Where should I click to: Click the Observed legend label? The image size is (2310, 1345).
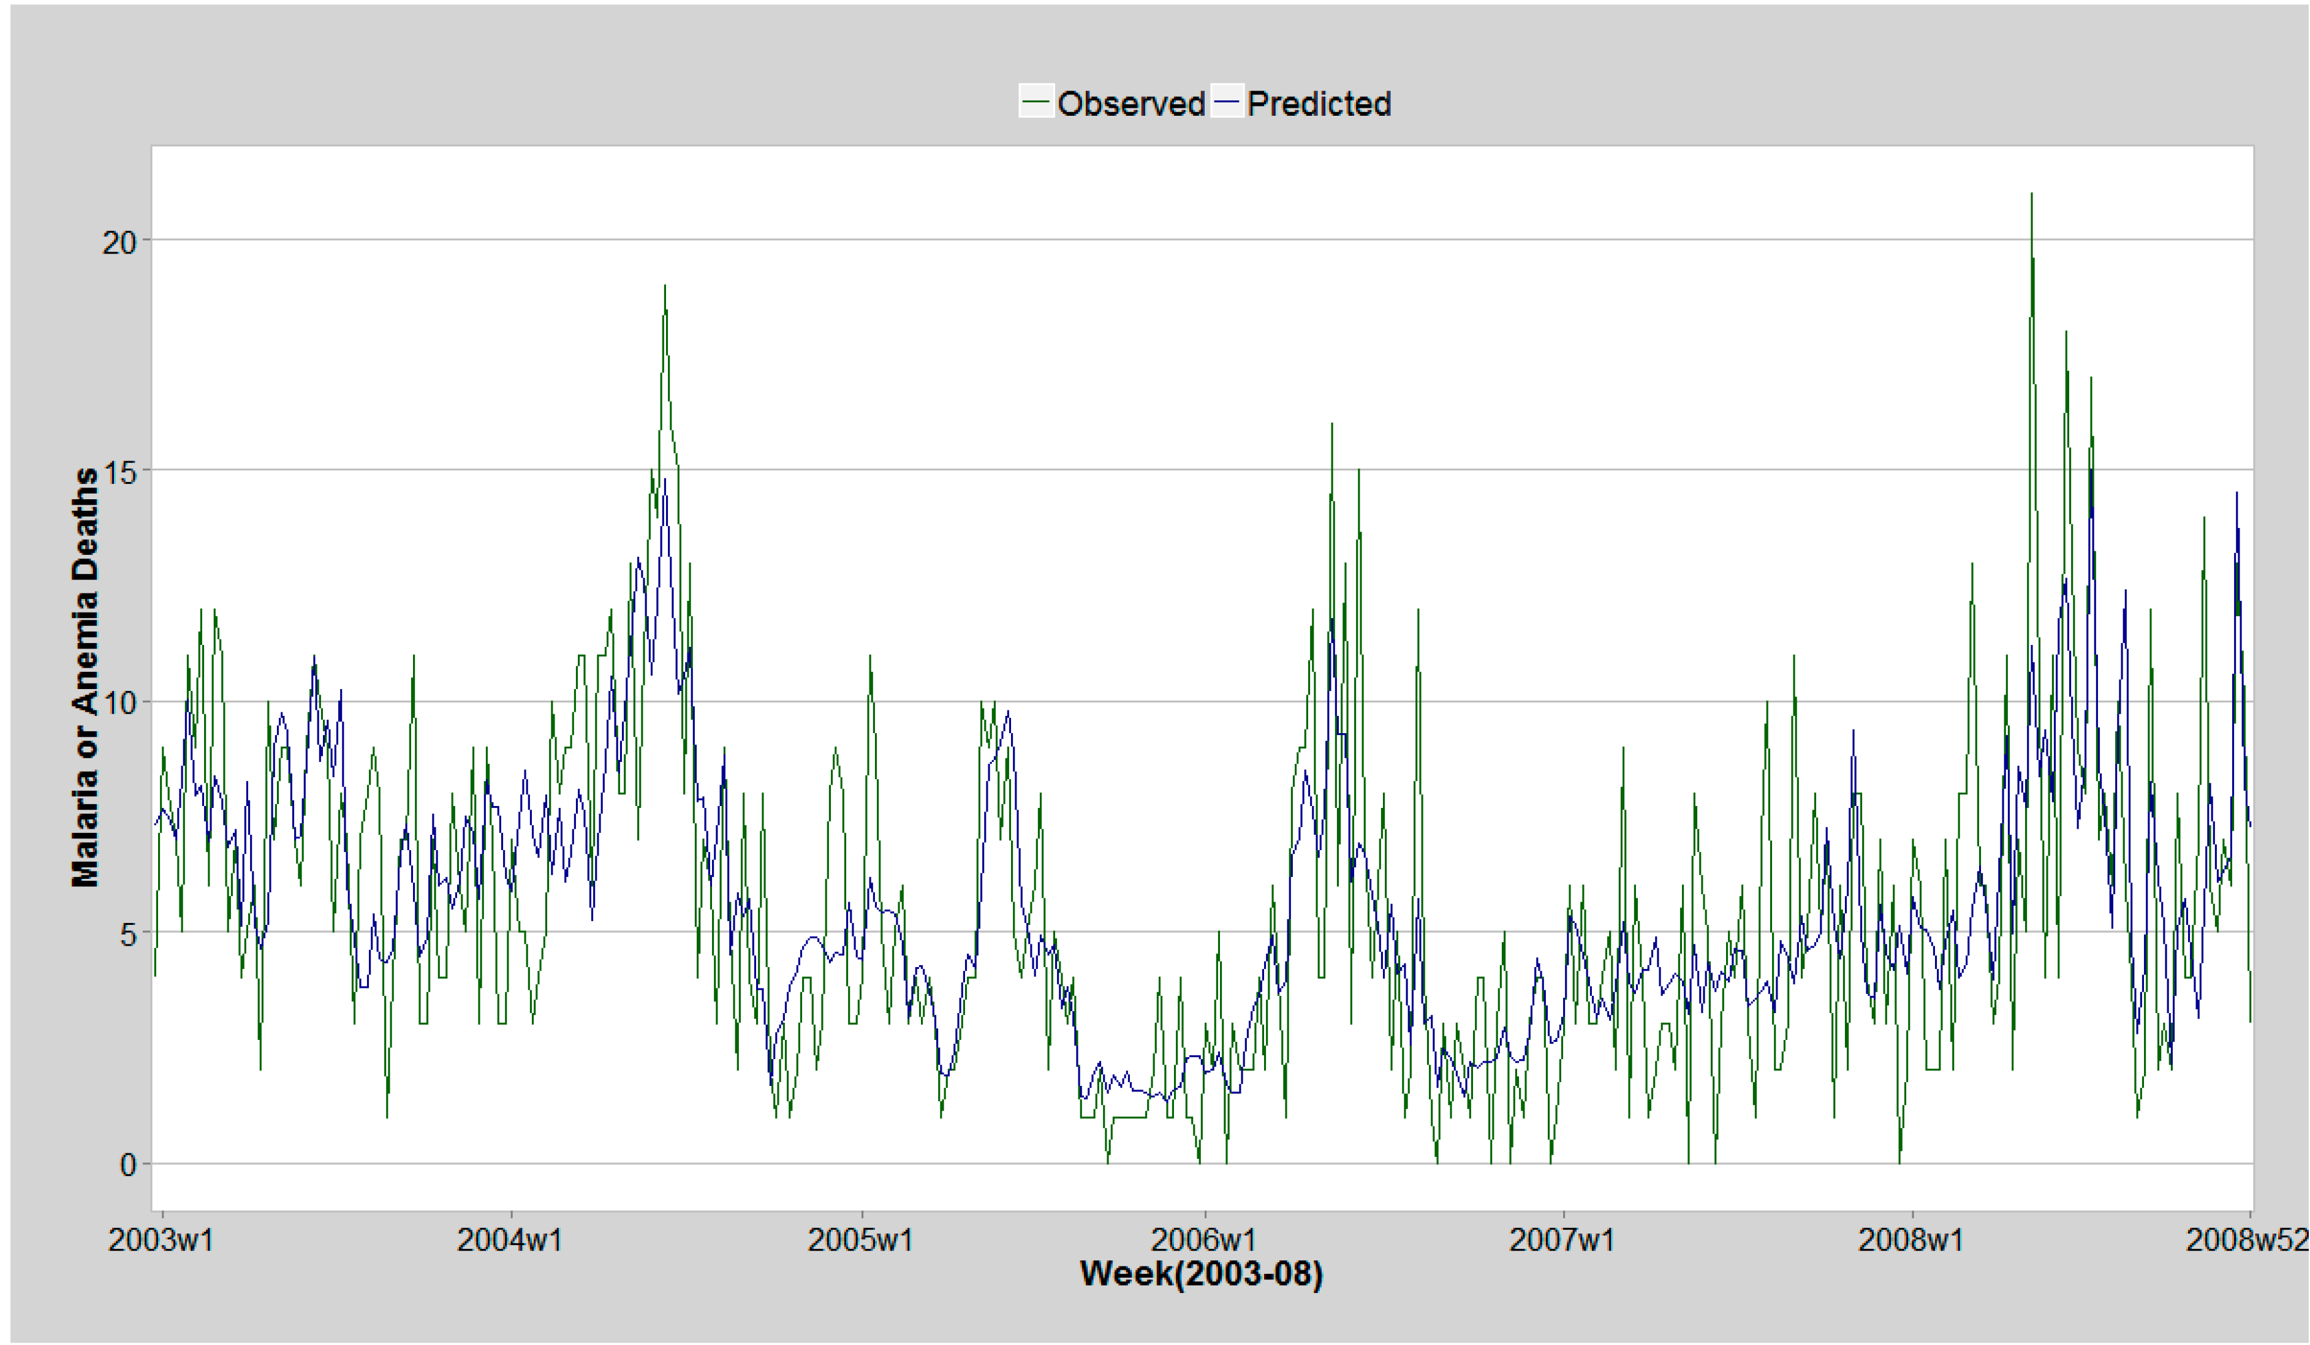click(x=1131, y=104)
